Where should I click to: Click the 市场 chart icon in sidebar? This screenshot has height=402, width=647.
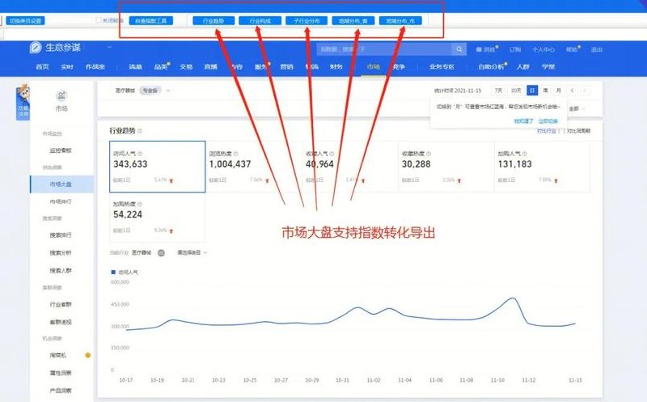coord(61,95)
